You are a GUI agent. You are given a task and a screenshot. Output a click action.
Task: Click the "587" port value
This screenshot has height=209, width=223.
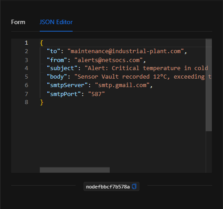(96, 94)
